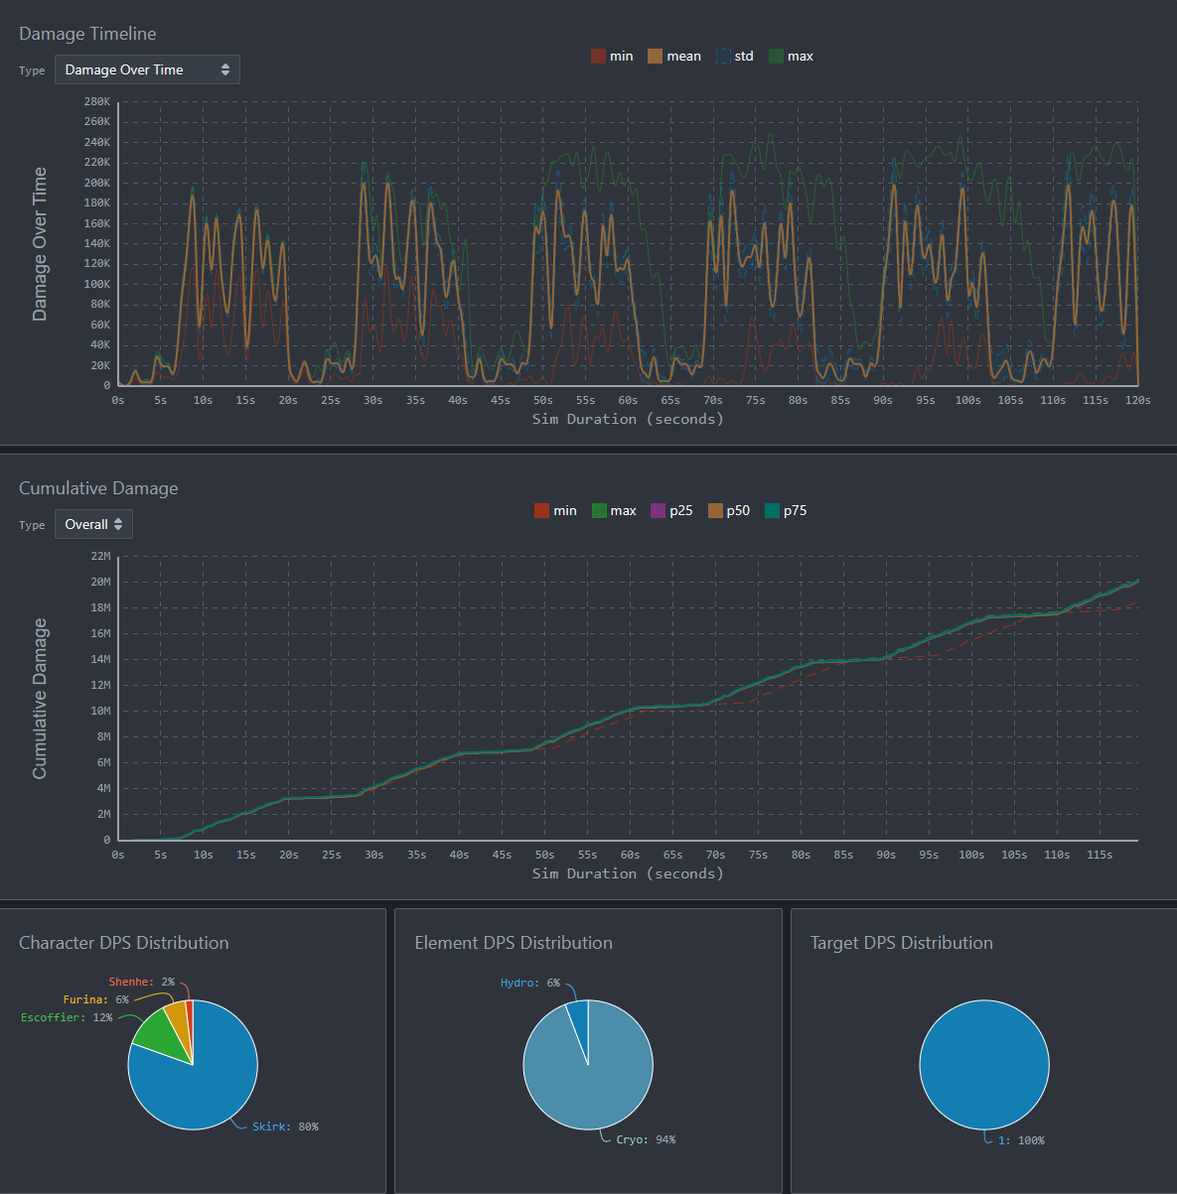The image size is (1177, 1194).
Task: Click the Damage Timeline heading
Action: [x=87, y=34]
